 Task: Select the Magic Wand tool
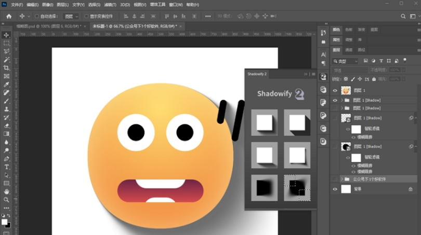[6, 60]
